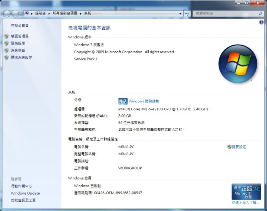This screenshot has width=267, height=211.
Task: Click the shield icon beside 裝置管理員
Action: click(x=6, y=36)
